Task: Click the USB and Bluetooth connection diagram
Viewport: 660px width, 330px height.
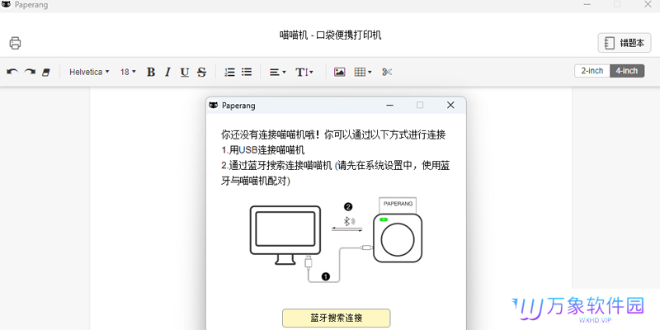Action: click(336, 240)
